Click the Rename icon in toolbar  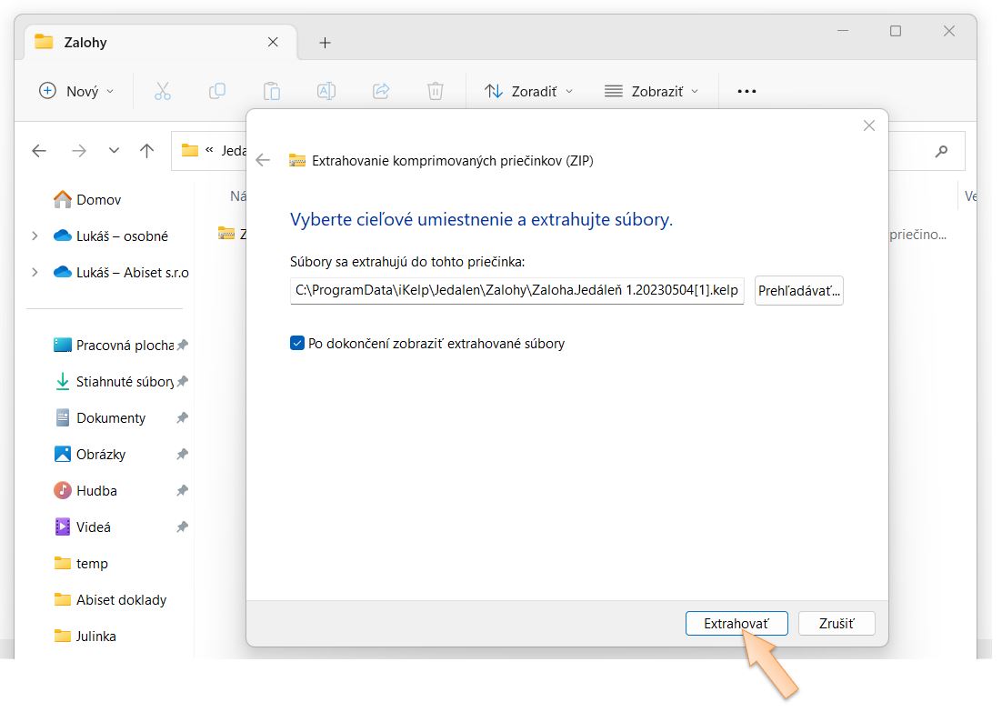click(x=326, y=91)
